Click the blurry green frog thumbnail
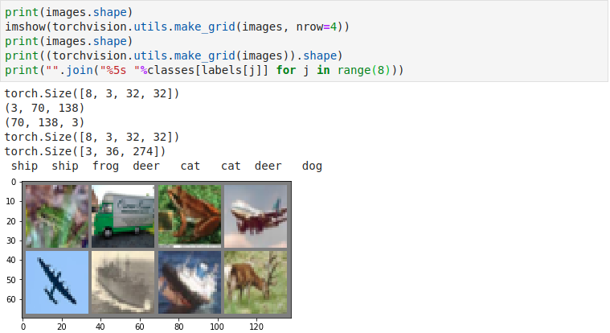 57,216
